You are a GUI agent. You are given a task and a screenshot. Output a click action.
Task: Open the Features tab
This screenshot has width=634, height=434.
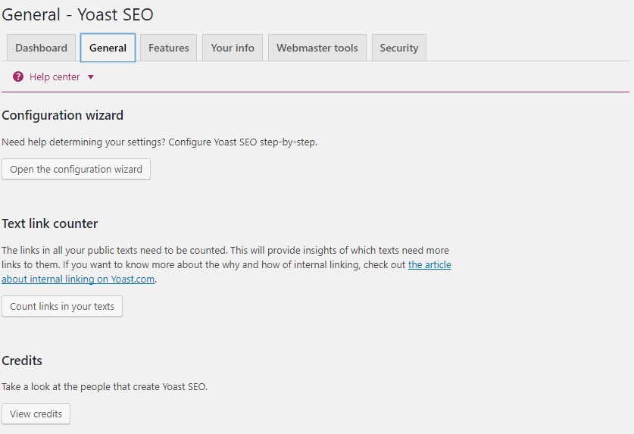169,48
